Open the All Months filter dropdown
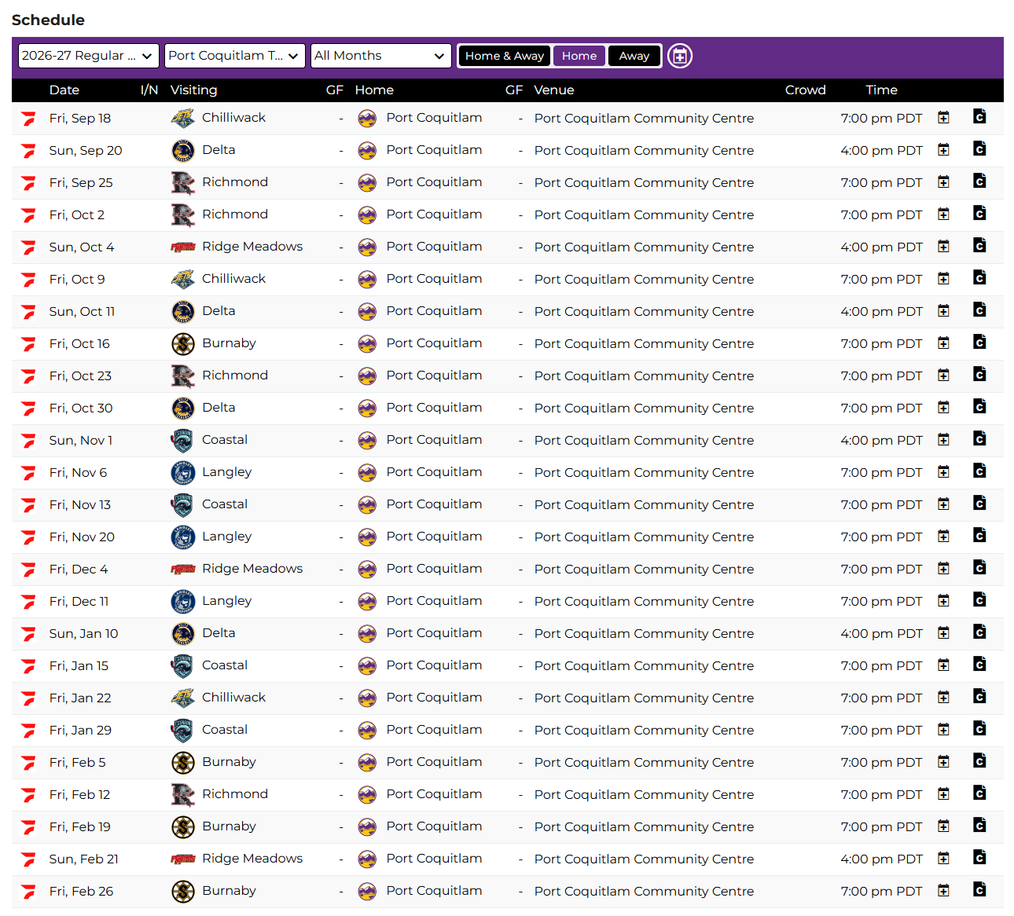1014x916 pixels. [380, 56]
